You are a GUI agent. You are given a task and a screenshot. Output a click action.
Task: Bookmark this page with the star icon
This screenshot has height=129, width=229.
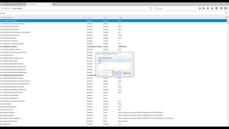[x=200, y=8]
